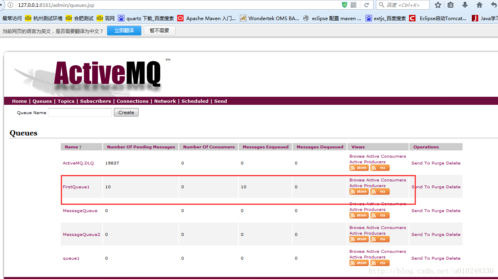498x279 pixels.
Task: Open atom feed for ActiveMQ.DLQ queue
Action: [x=359, y=168]
